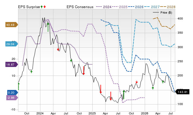Viewport: 193px width, 115px height.
Task: Click the 16.87 purple value tag
Action: tap(11, 64)
